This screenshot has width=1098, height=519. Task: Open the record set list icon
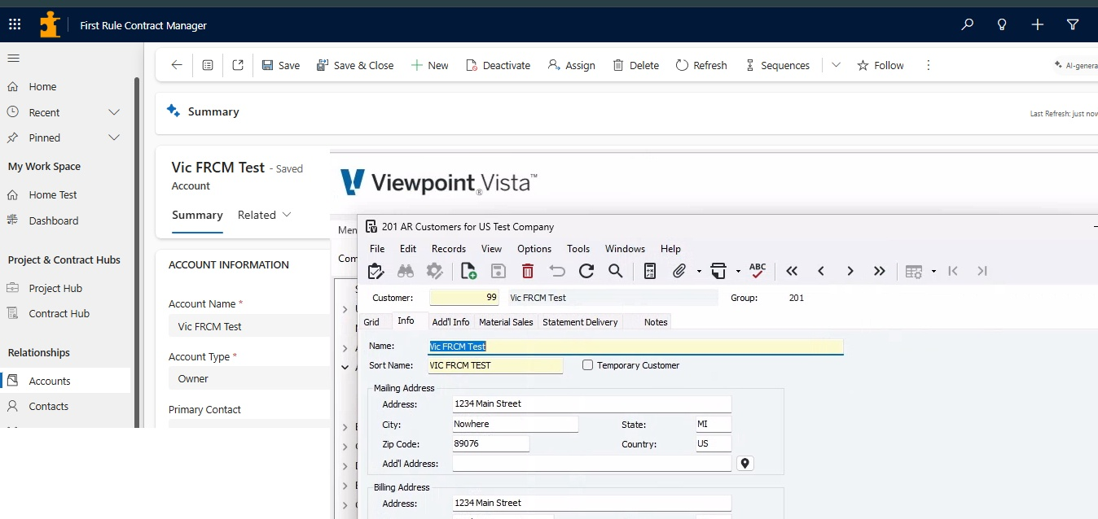208,65
